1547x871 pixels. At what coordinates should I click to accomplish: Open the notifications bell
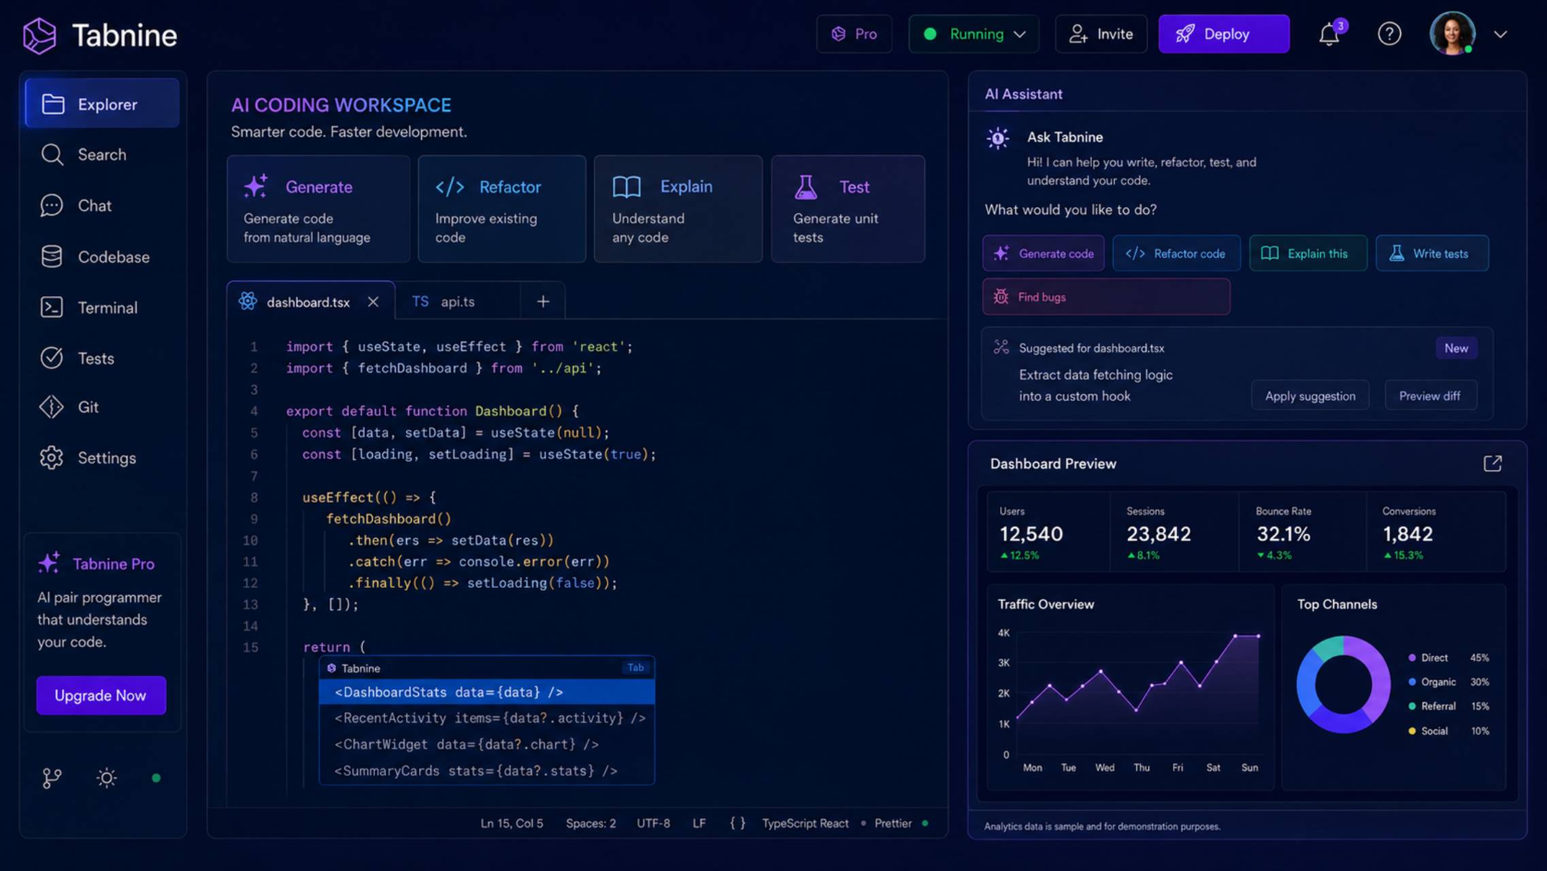1329,34
